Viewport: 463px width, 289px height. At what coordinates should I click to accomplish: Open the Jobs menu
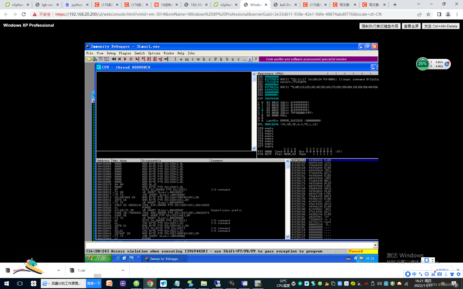[x=191, y=53]
